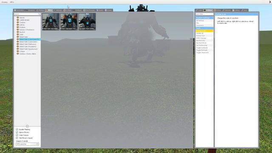
Task: Open the Weapon Override dropdown
Action: pos(27,144)
